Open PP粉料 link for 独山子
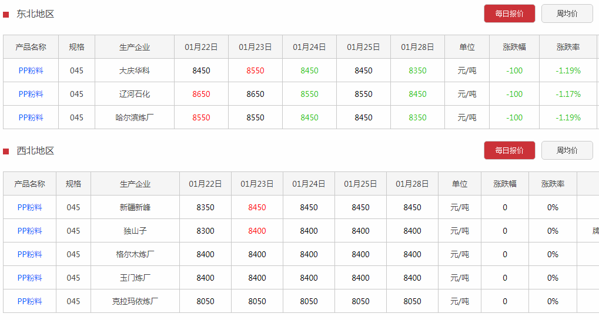This screenshot has height=320, width=599. pyautogui.click(x=29, y=231)
